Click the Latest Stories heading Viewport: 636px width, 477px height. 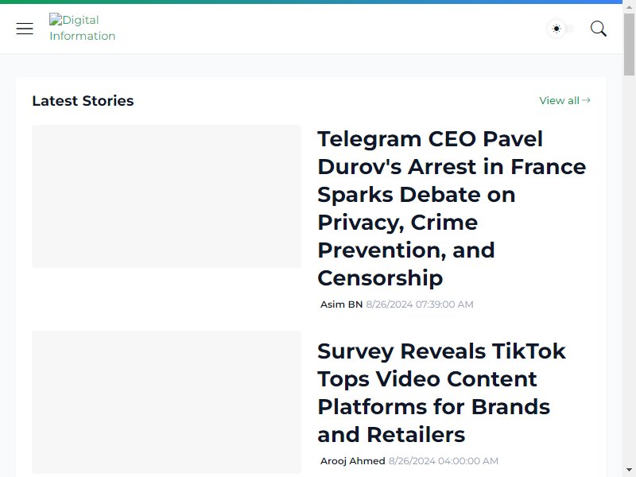click(83, 101)
